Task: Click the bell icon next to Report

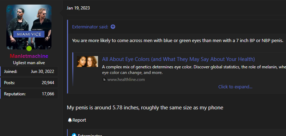Action: pos(70,120)
